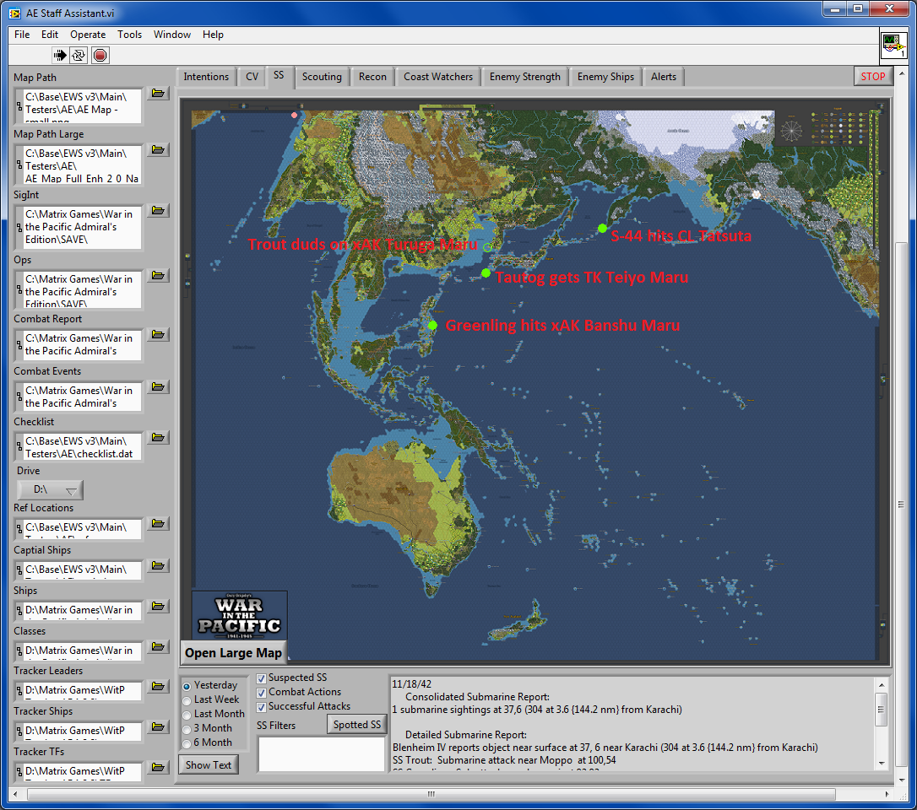This screenshot has height=810, width=917.
Task: Open the Help menu
Action: pyautogui.click(x=213, y=35)
